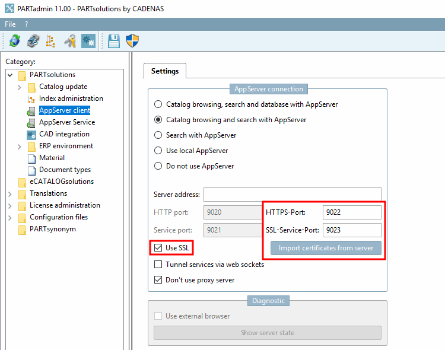The width and height of the screenshot is (445, 350).
Task: Uncheck Don't use proxy server
Action: [158, 279]
